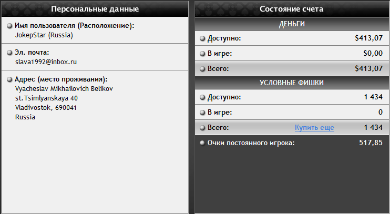The height and width of the screenshot is (214, 390).
Task: Click the Персональные данные panel header
Action: [x=95, y=9]
